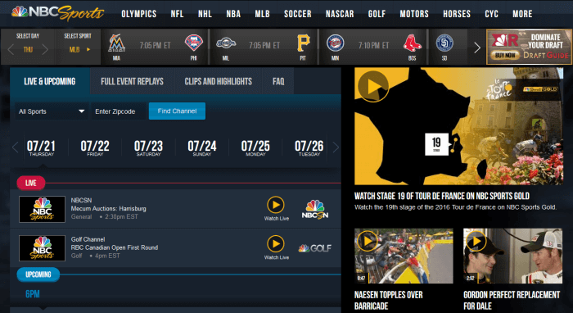The width and height of the screenshot is (573, 313).
Task: Watch Live the Mecum Auctions: Harrisburg stream
Action: (276, 208)
